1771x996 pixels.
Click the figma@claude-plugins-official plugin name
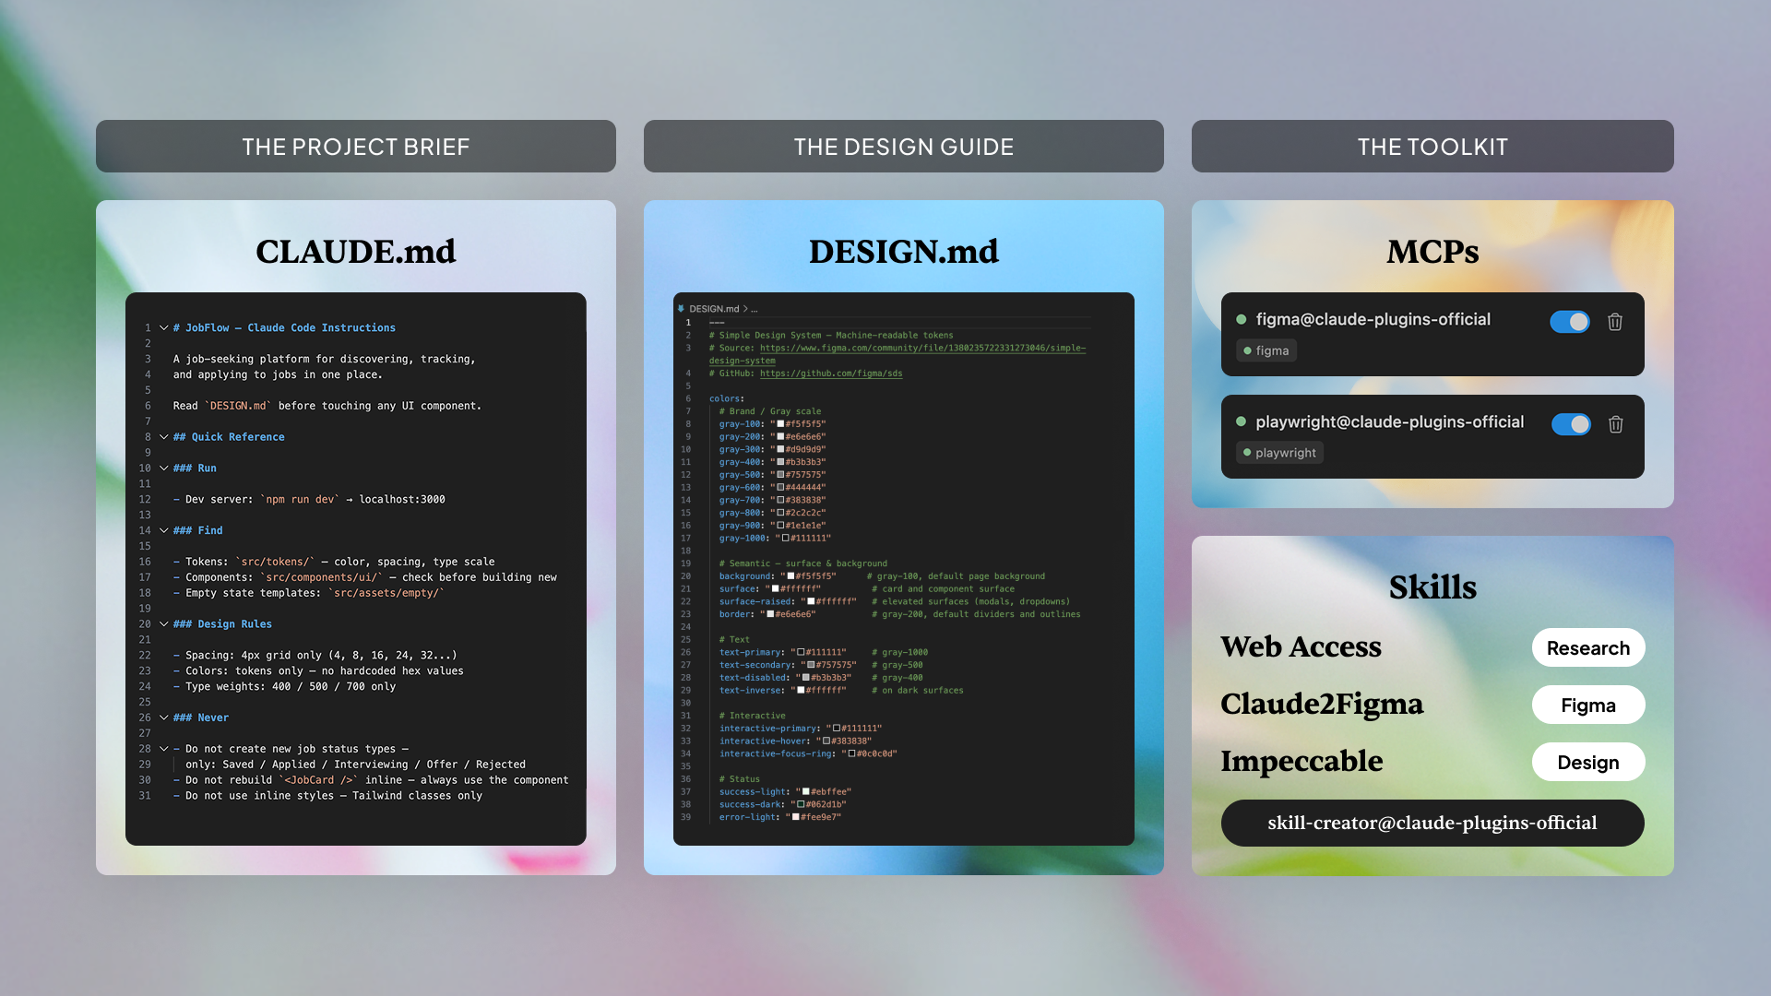(1373, 320)
